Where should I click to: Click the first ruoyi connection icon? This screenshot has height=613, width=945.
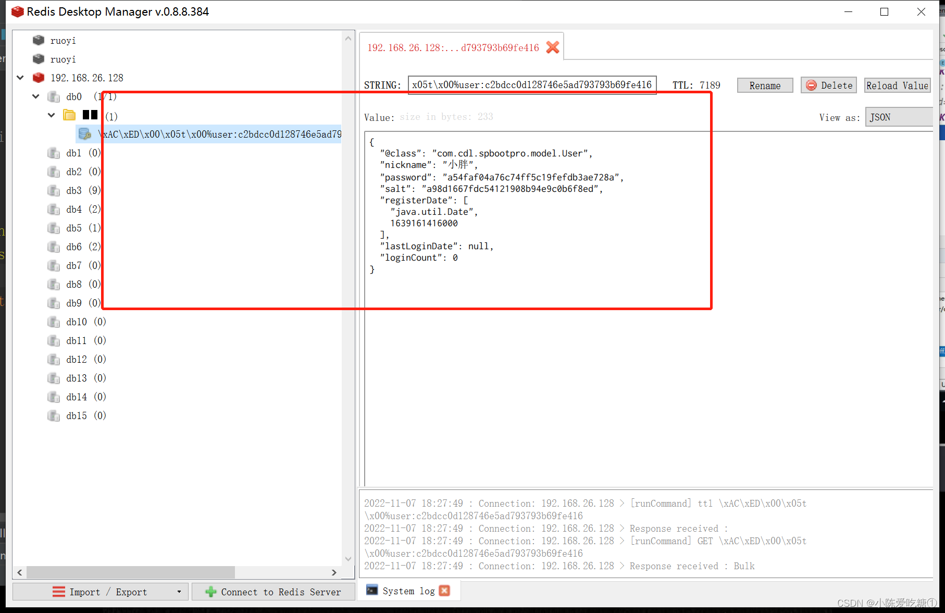[x=38, y=40]
